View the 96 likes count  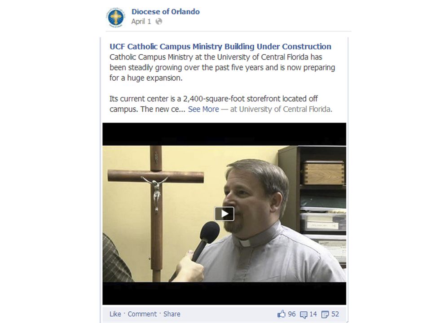[292, 314]
